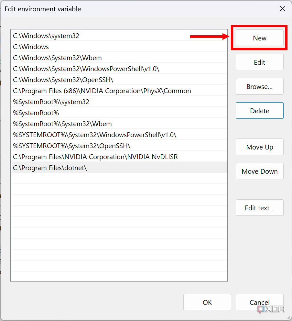Cancel the environment variable dialog
292x321 pixels.
coord(259,302)
